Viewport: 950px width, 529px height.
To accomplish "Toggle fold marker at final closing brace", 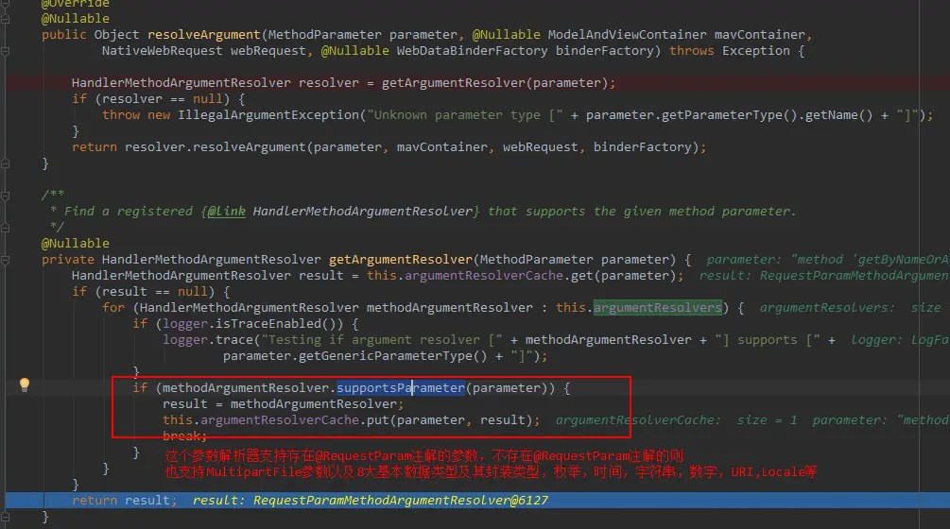I will point(5,517).
